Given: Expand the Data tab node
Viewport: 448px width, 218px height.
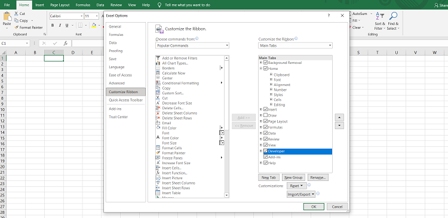Looking at the screenshot, I should [x=261, y=133].
